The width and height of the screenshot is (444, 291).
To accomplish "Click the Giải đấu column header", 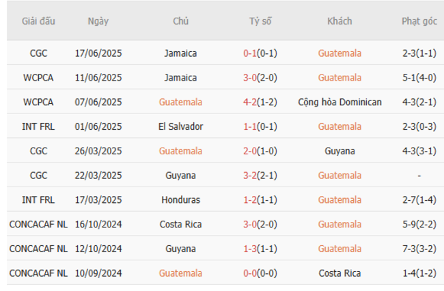I will [x=38, y=21].
